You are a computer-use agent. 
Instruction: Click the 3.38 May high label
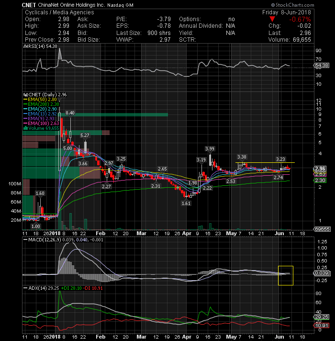pos(242,157)
